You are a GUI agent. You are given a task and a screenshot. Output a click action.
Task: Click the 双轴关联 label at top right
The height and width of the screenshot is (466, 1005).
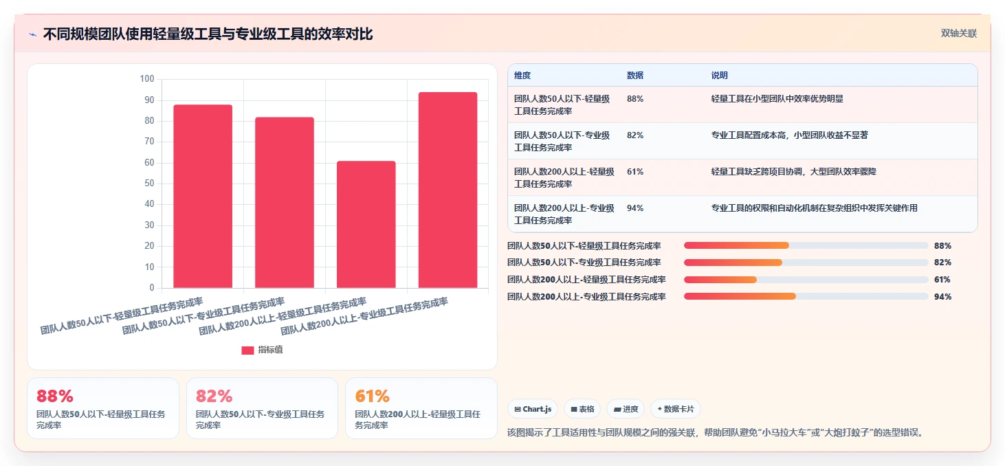958,34
